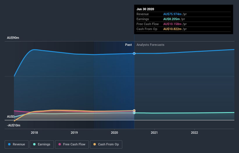Screen dimensions: 239x153
Task: Click the Revenue label in the tooltip
Action: [x=143, y=14]
